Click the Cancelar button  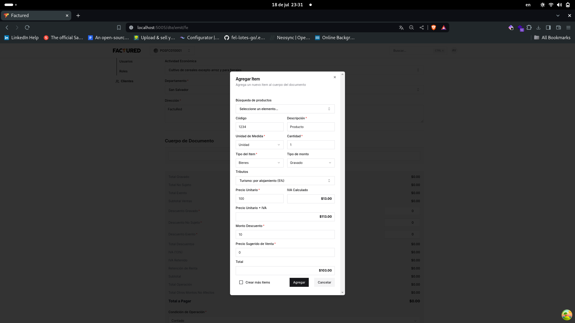tap(324, 282)
